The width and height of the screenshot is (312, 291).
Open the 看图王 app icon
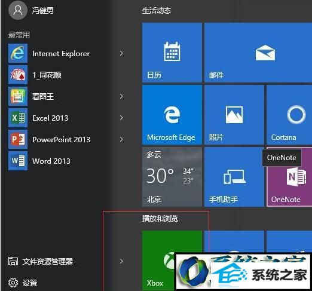[18, 96]
